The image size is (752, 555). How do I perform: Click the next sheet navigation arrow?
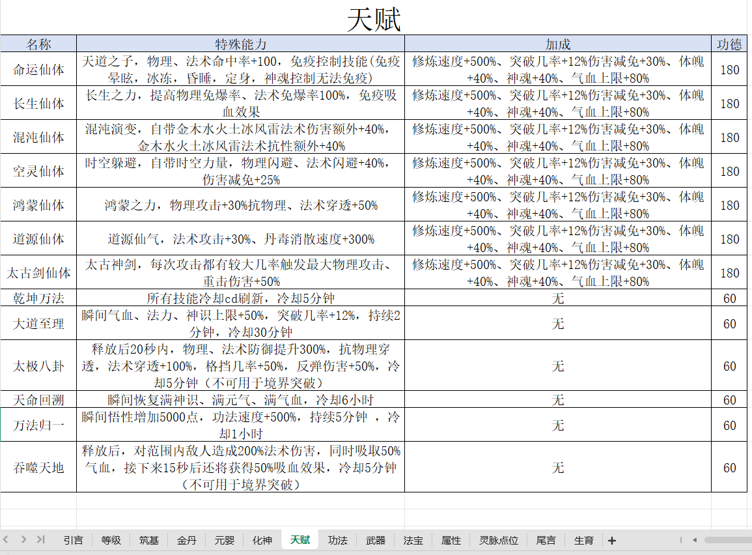23,539
